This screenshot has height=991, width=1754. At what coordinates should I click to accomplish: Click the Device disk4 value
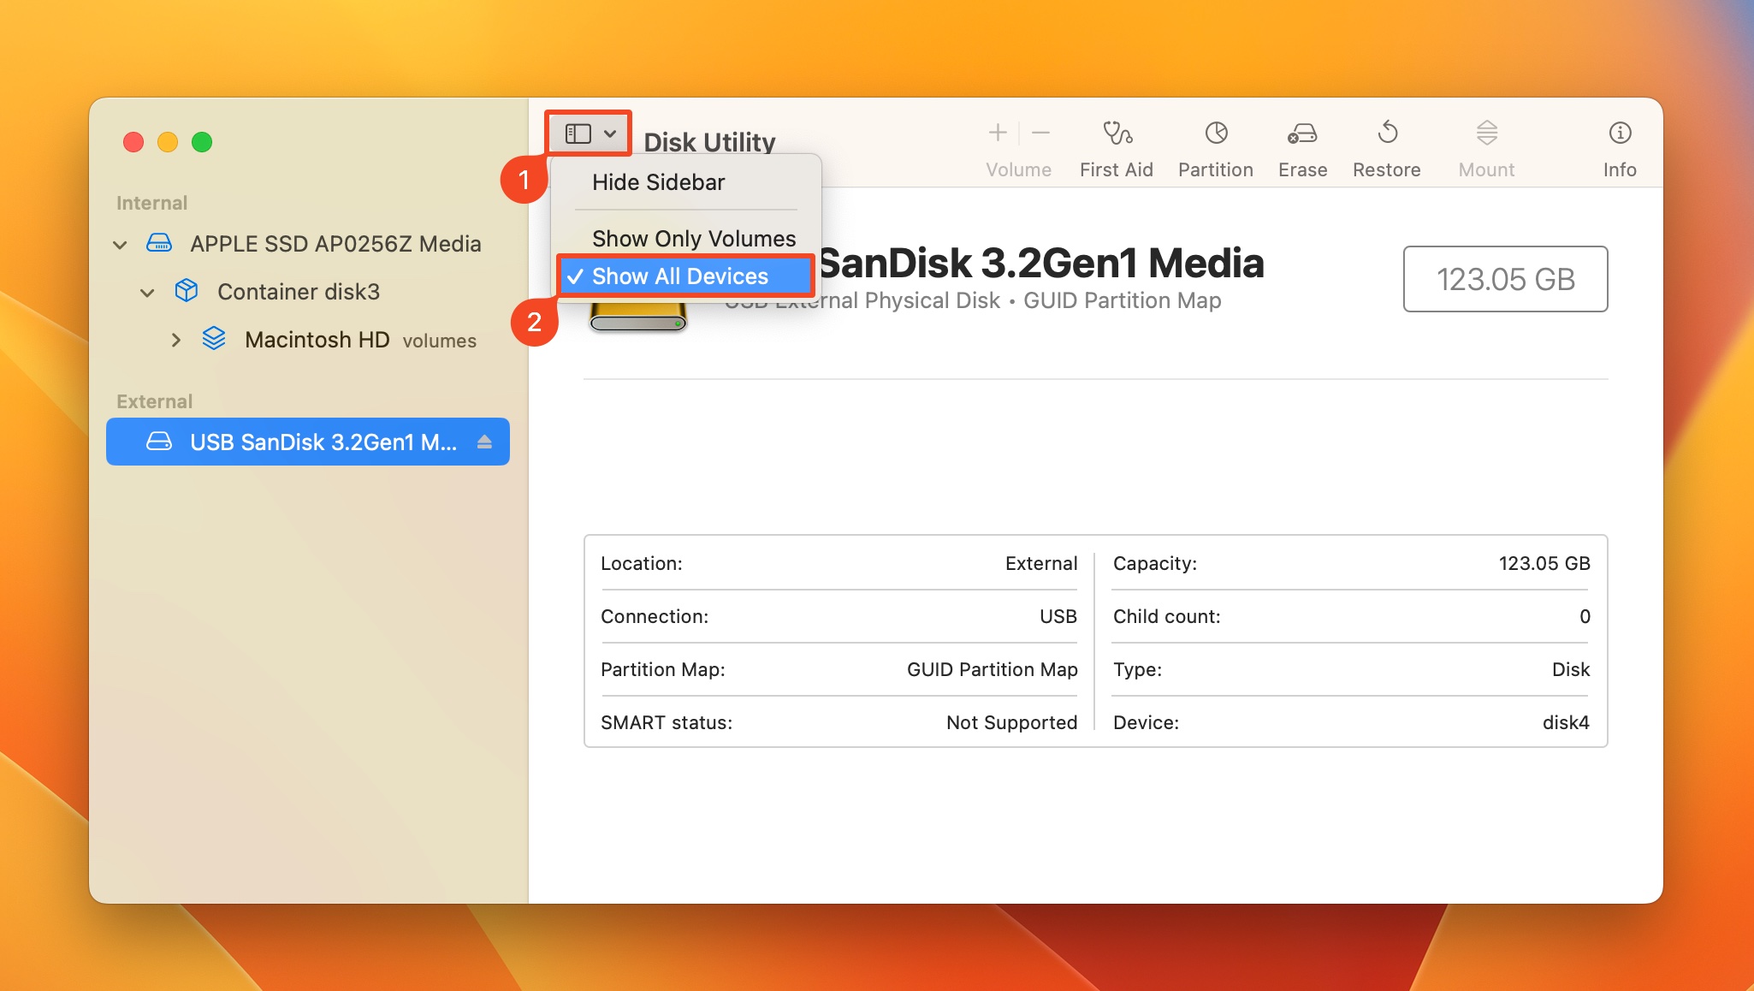point(1565,722)
